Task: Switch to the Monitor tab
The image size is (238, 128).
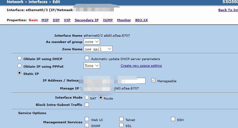Action: tap(124, 20)
